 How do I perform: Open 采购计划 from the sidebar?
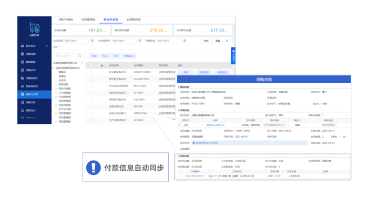click(30, 70)
